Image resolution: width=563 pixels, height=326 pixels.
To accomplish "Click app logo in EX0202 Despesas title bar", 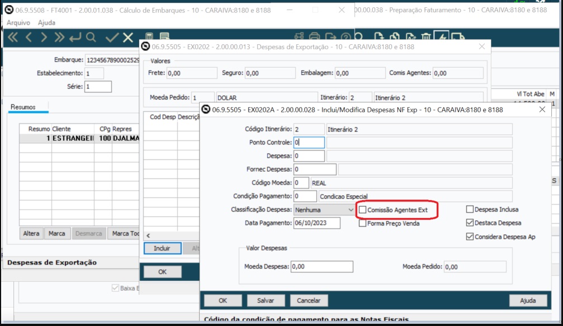I will pyautogui.click(x=145, y=46).
